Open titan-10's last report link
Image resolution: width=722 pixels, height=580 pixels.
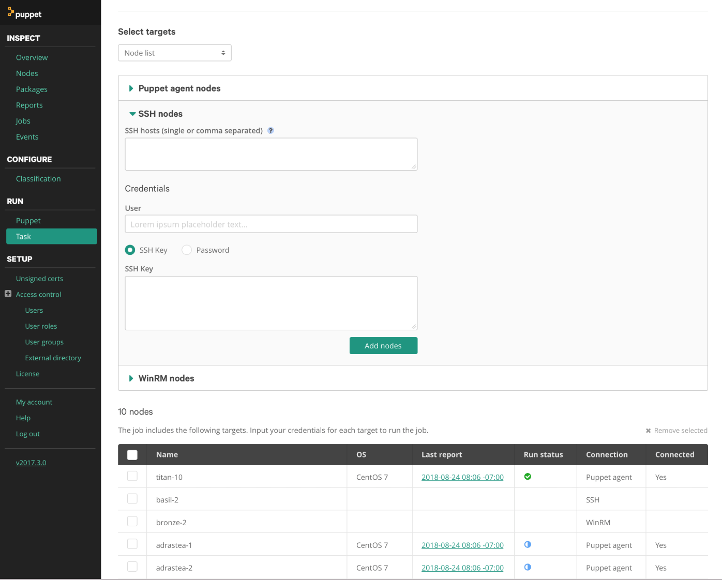[462, 477]
